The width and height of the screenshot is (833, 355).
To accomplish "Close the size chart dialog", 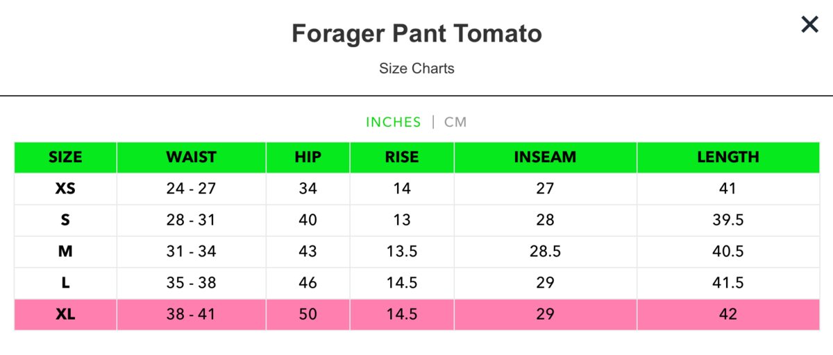I will coord(809,25).
